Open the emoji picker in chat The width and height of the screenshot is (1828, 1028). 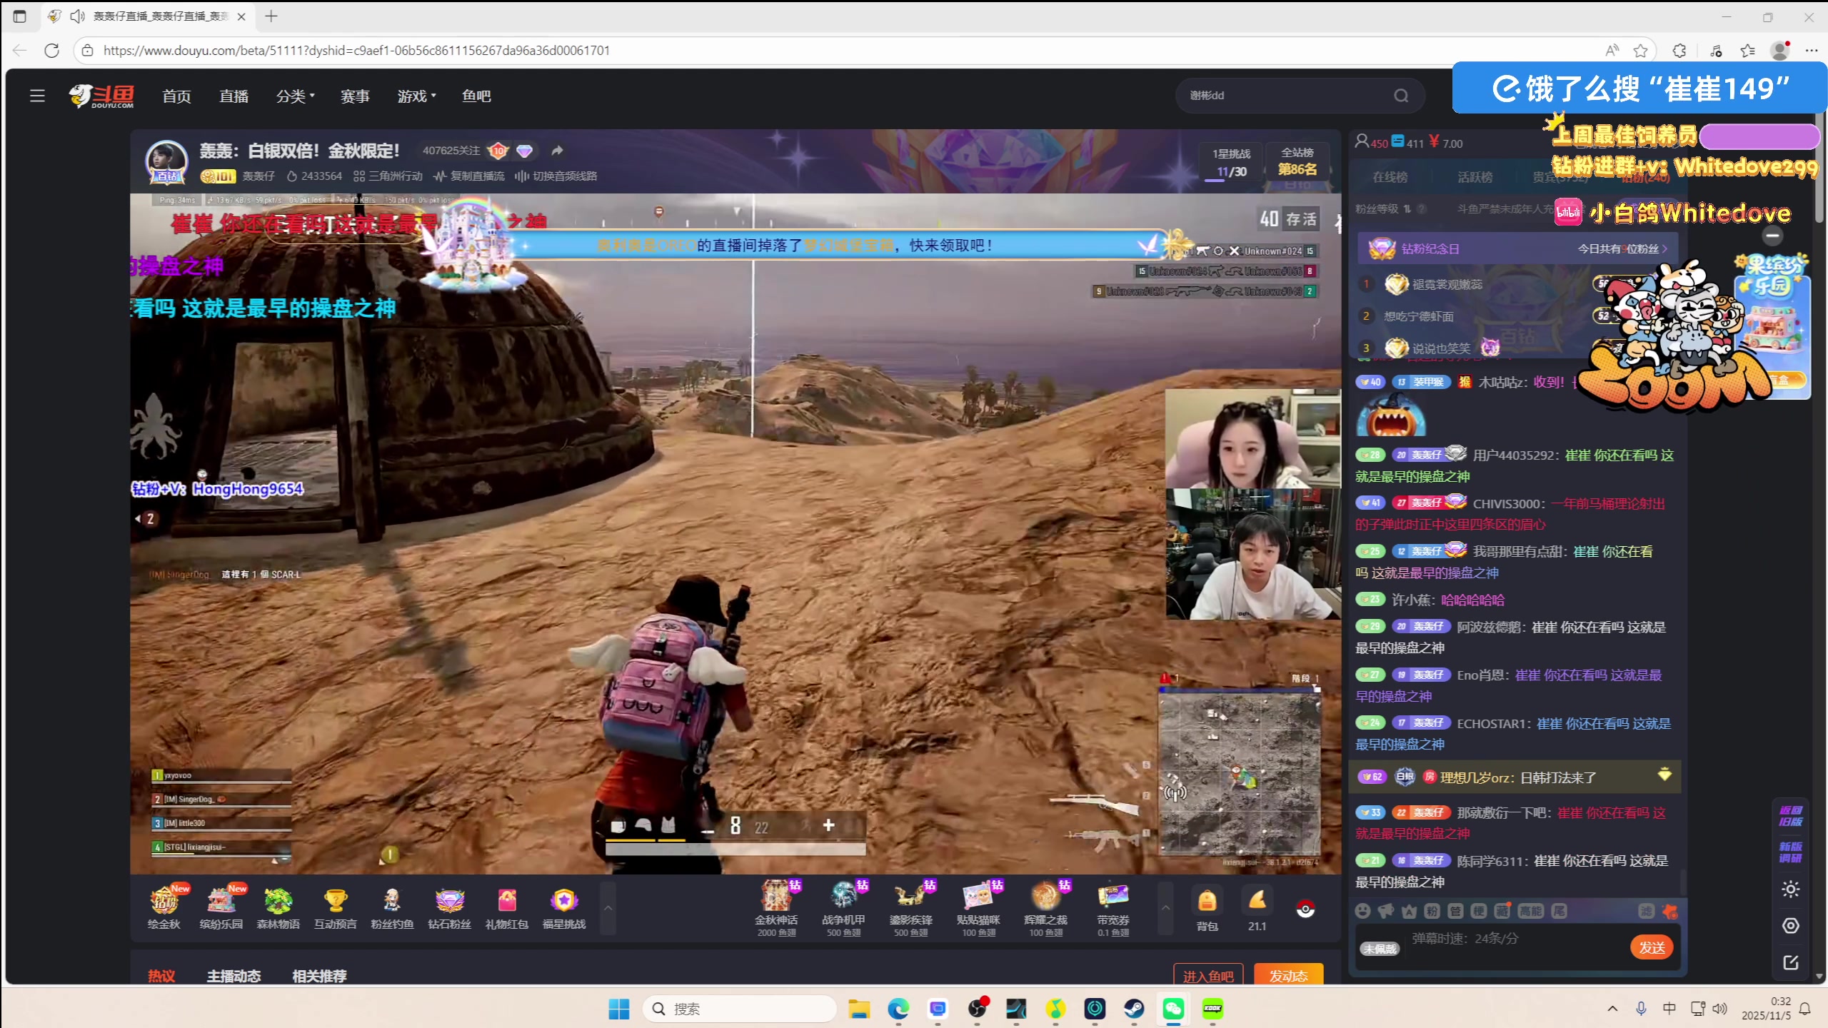coord(1362,911)
